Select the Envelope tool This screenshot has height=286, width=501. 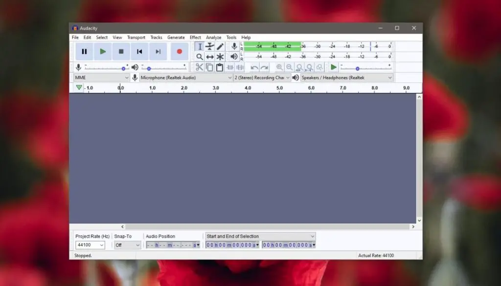tap(210, 46)
